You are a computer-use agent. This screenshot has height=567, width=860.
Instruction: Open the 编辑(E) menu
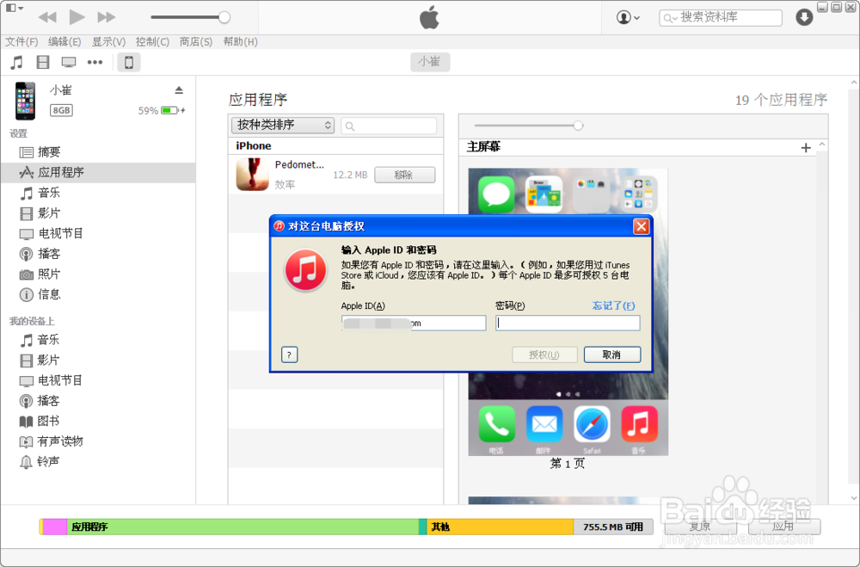(x=64, y=41)
